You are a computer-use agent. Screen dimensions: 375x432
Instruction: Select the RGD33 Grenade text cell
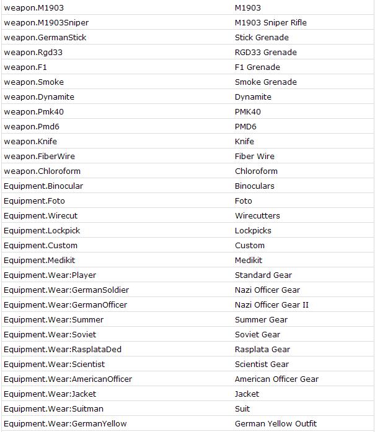click(265, 53)
